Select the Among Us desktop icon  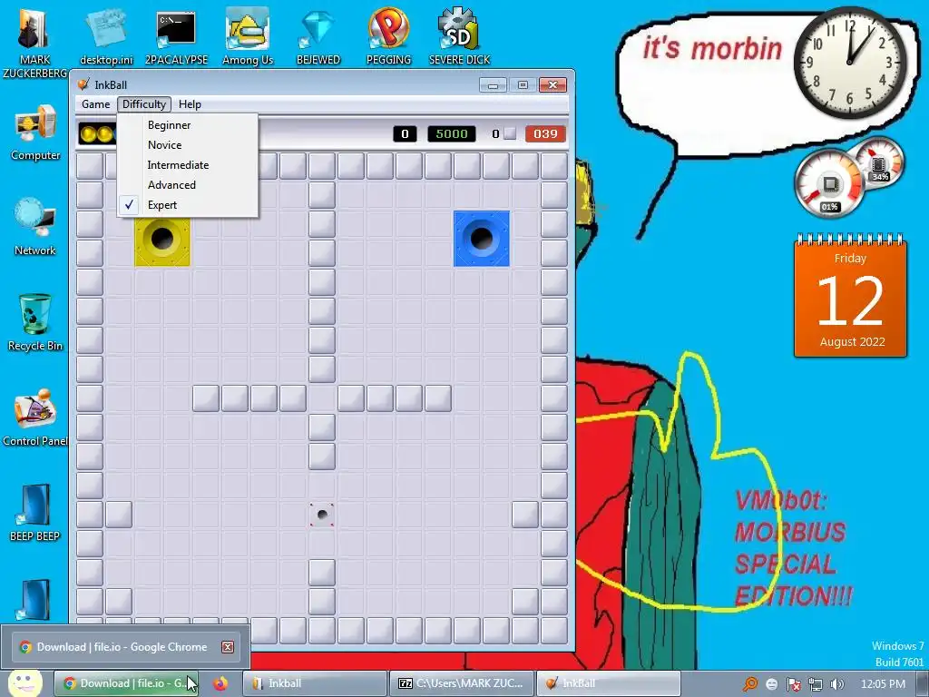click(x=248, y=36)
